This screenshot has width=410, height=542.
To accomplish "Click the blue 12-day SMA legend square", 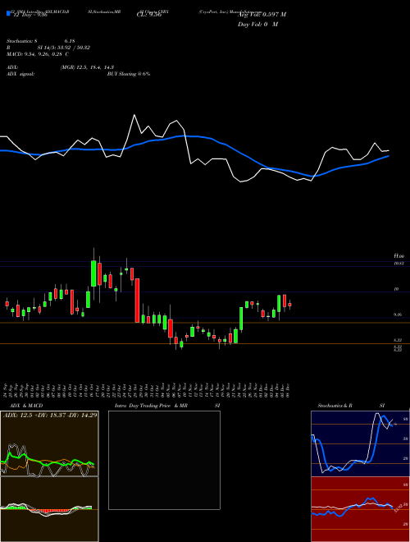I will pos(8,13).
